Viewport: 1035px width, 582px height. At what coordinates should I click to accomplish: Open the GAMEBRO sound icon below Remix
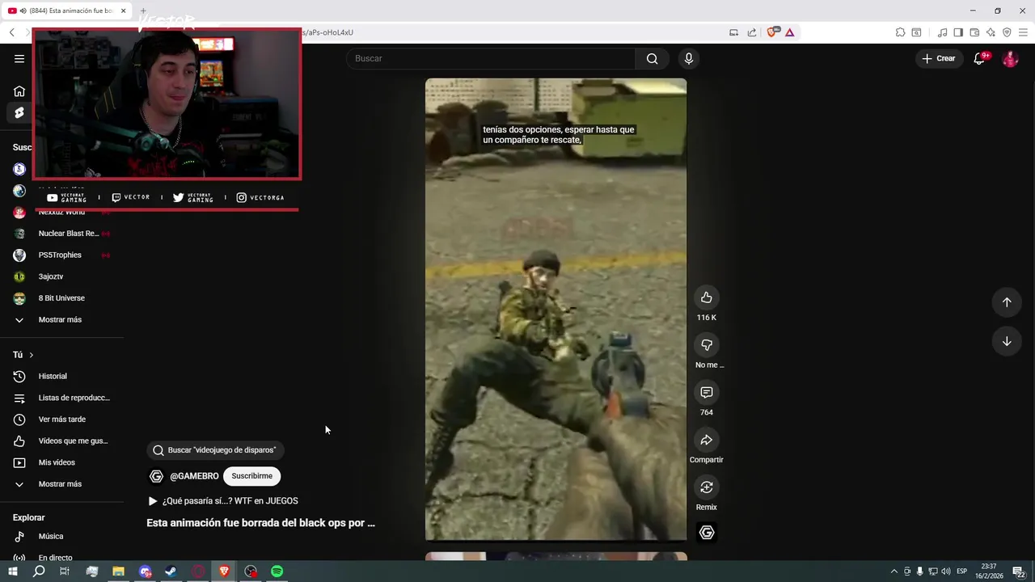(707, 533)
